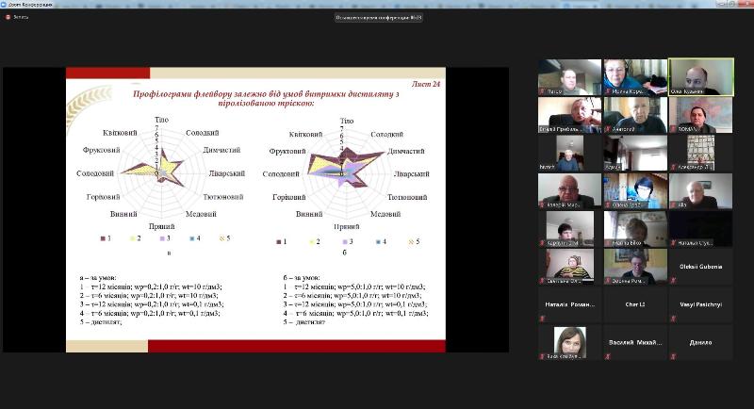
Task: Select woman's profile photo tile in bottom row
Action: click(570, 343)
